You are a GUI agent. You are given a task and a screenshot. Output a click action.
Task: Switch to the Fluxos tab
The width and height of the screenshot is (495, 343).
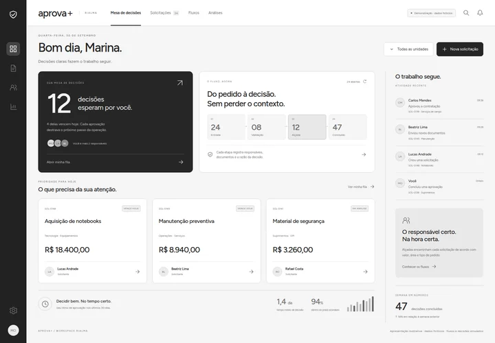[194, 13]
